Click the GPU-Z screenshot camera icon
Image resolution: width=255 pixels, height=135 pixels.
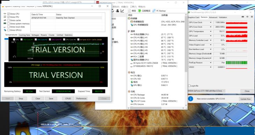pyautogui.click(x=243, y=17)
